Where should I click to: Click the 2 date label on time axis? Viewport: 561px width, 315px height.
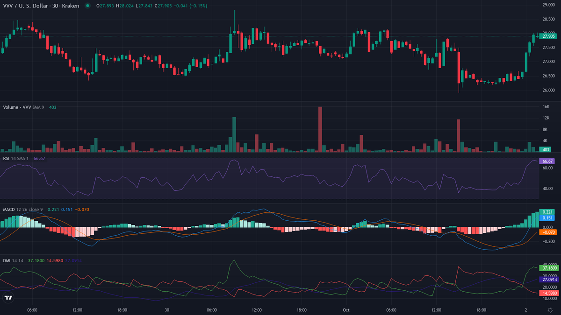click(525, 310)
